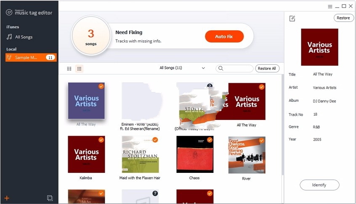Screen dimensions: 356x204
Task: Click the search magnifier icon
Action: tap(221, 68)
